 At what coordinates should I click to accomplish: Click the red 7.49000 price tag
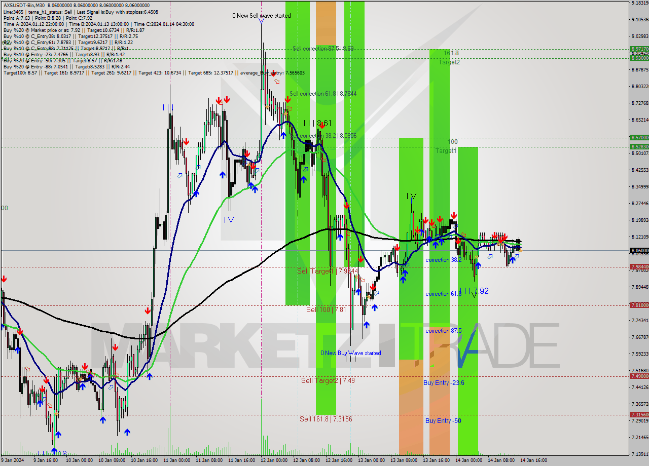click(639, 376)
